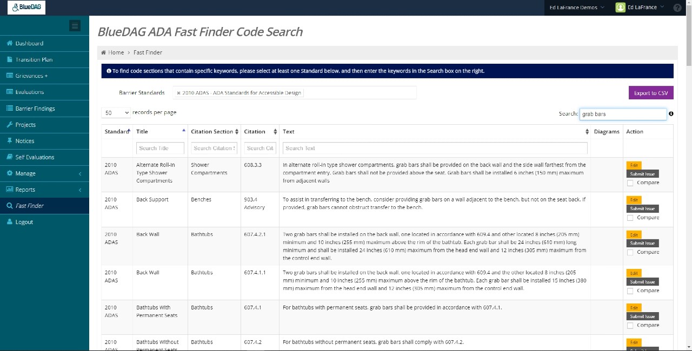Click the Fast Finder magnifier icon
The width and height of the screenshot is (692, 351).
[10, 206]
